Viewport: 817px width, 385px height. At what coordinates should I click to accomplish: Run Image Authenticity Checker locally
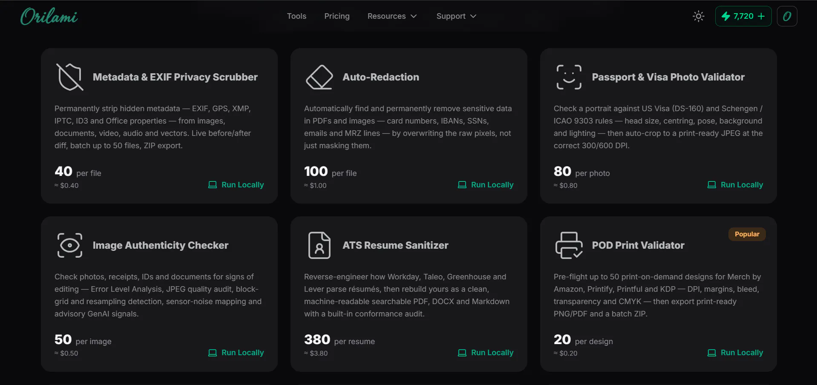coord(236,353)
